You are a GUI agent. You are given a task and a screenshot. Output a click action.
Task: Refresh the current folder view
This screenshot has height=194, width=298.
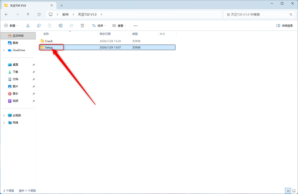[39, 14]
